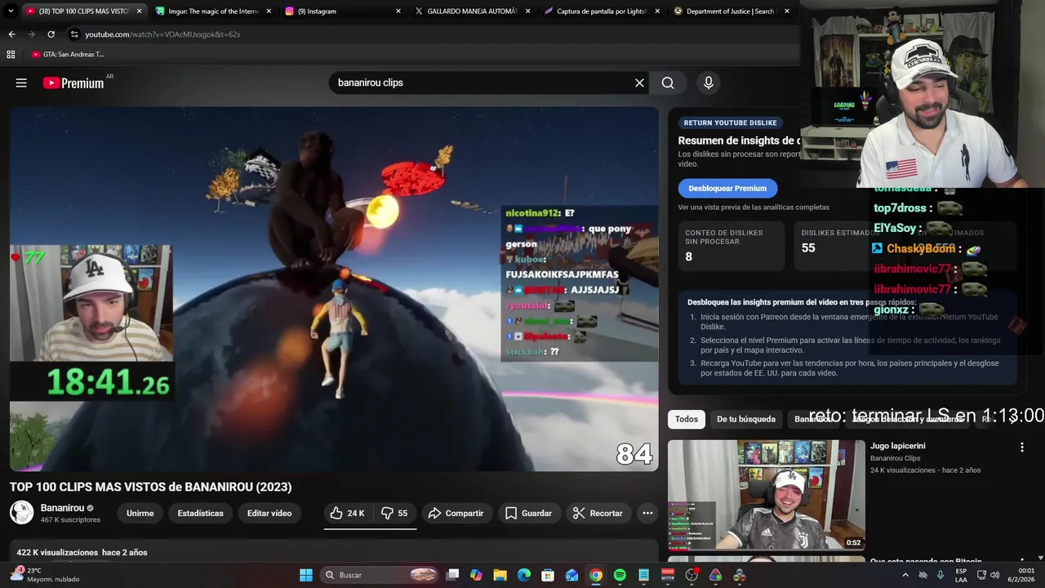
Task: Open the Bananirou channel name link
Action: pyautogui.click(x=63, y=508)
